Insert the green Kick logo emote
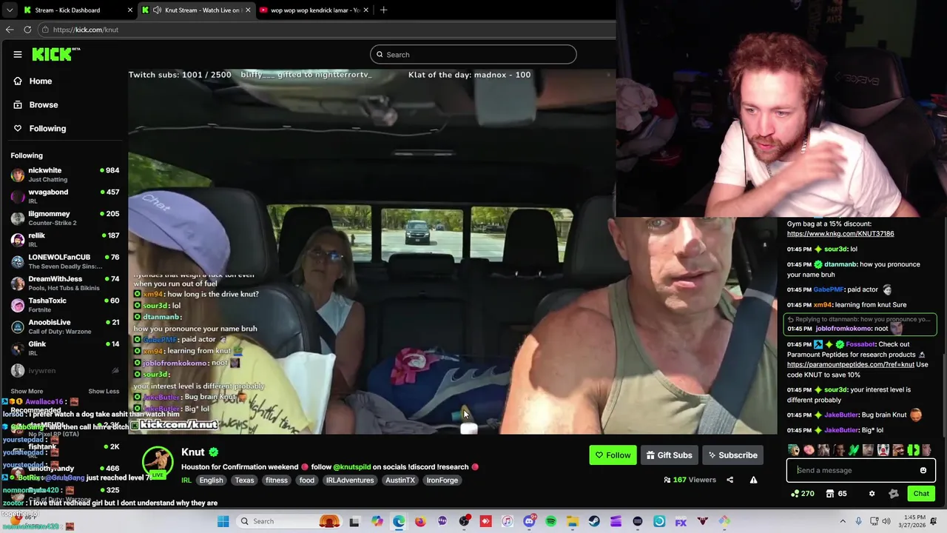Viewport: 947px width, 533px height. [913, 450]
